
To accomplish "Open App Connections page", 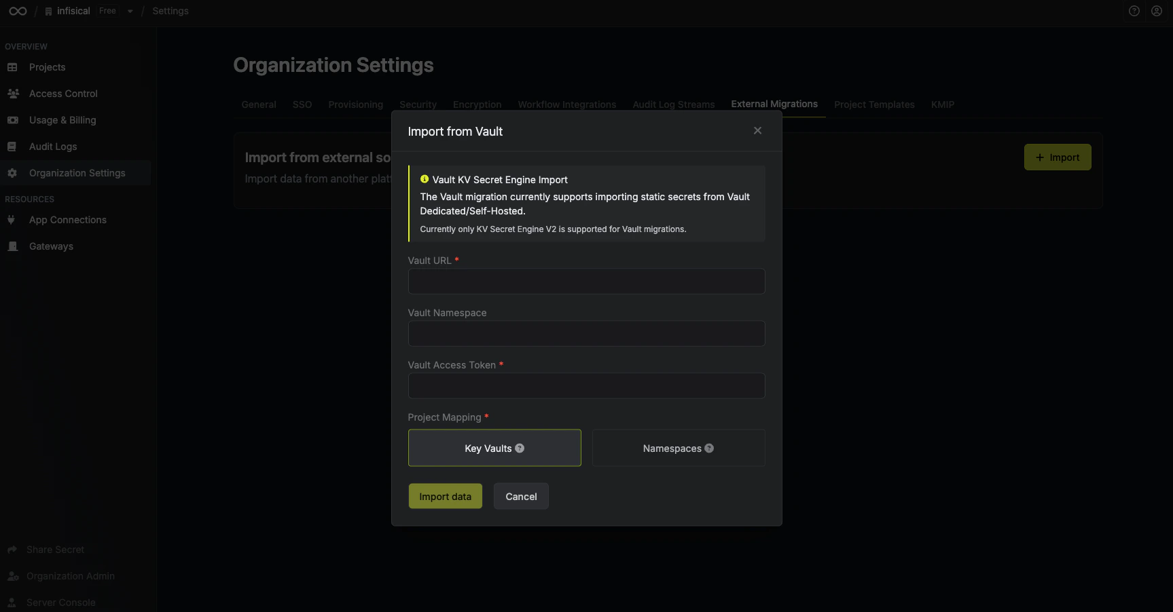I will click(x=68, y=220).
